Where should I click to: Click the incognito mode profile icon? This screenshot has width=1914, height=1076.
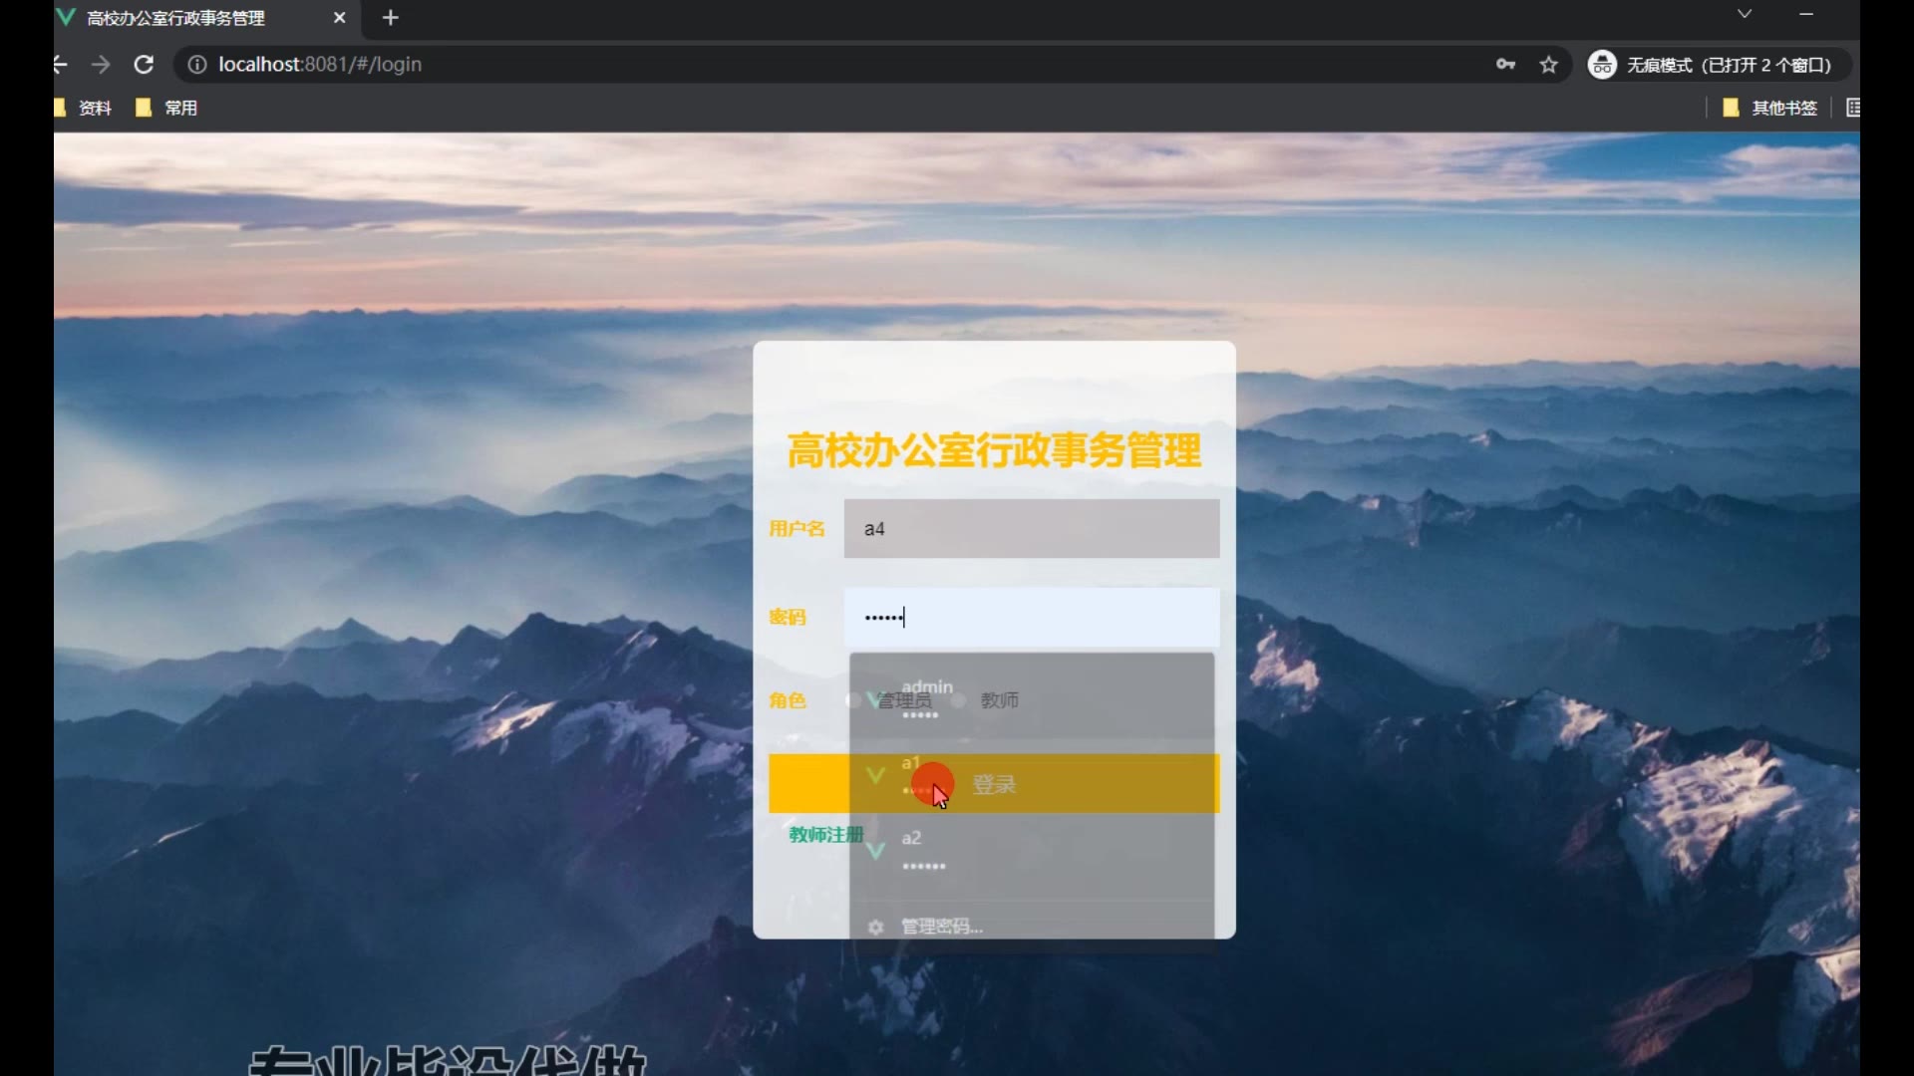1602,65
